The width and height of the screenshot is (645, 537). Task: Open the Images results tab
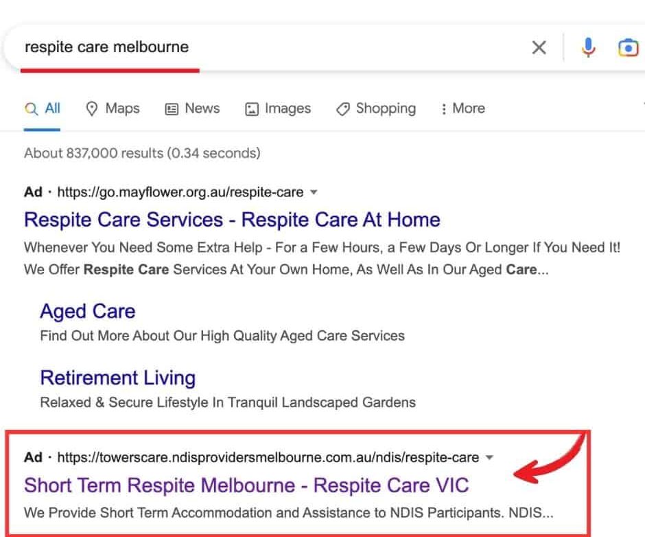(x=288, y=108)
